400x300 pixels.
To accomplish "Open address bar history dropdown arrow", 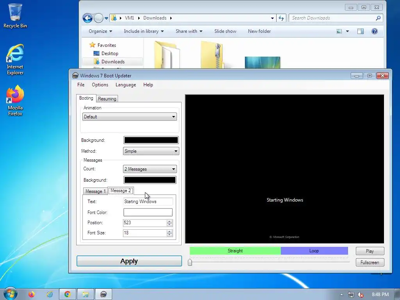I will tap(272, 18).
